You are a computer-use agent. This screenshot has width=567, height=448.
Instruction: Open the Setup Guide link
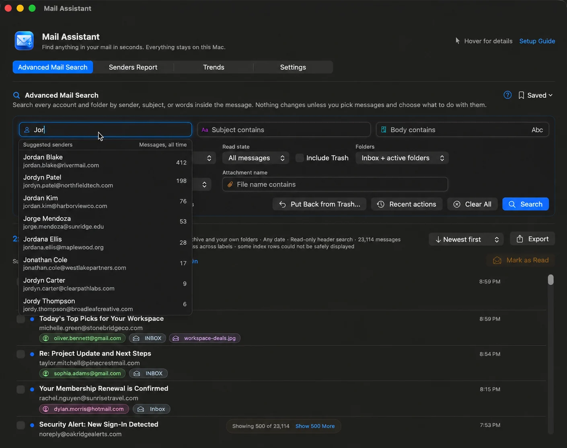coord(537,41)
